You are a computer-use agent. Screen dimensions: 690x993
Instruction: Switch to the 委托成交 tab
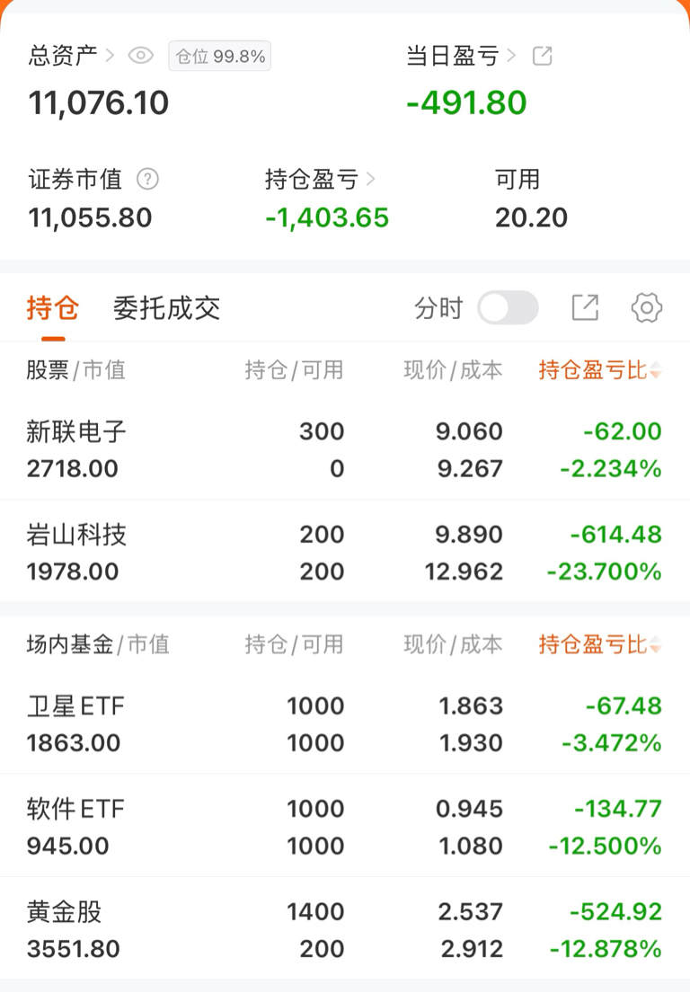[x=166, y=308]
